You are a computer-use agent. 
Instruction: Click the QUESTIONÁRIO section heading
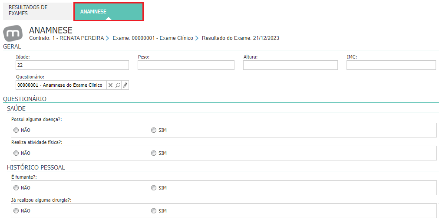25,99
